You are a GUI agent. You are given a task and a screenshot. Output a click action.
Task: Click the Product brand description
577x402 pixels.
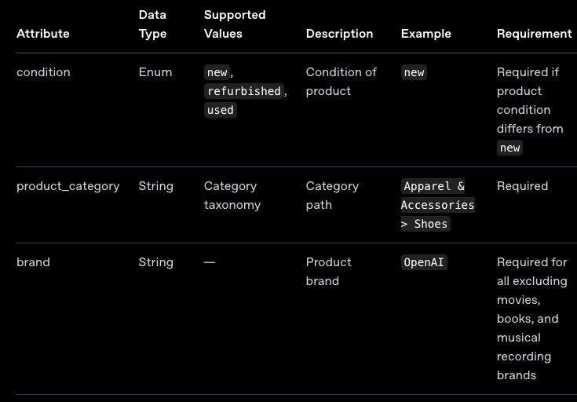(328, 272)
